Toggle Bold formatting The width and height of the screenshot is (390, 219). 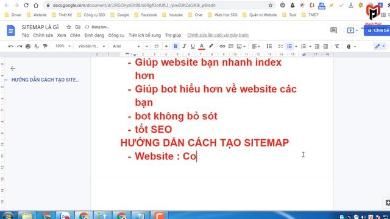click(x=175, y=46)
